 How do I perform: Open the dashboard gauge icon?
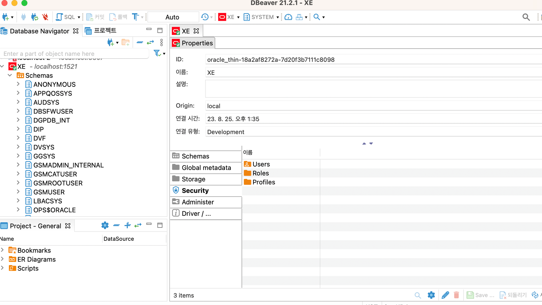pyautogui.click(x=288, y=17)
